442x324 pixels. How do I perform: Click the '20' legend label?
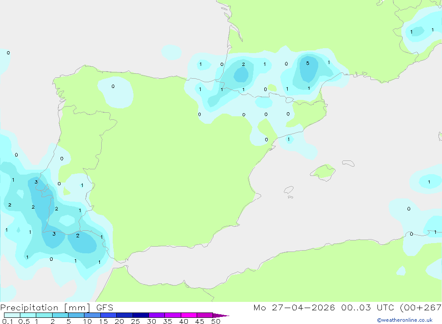pyautogui.click(x=119, y=321)
